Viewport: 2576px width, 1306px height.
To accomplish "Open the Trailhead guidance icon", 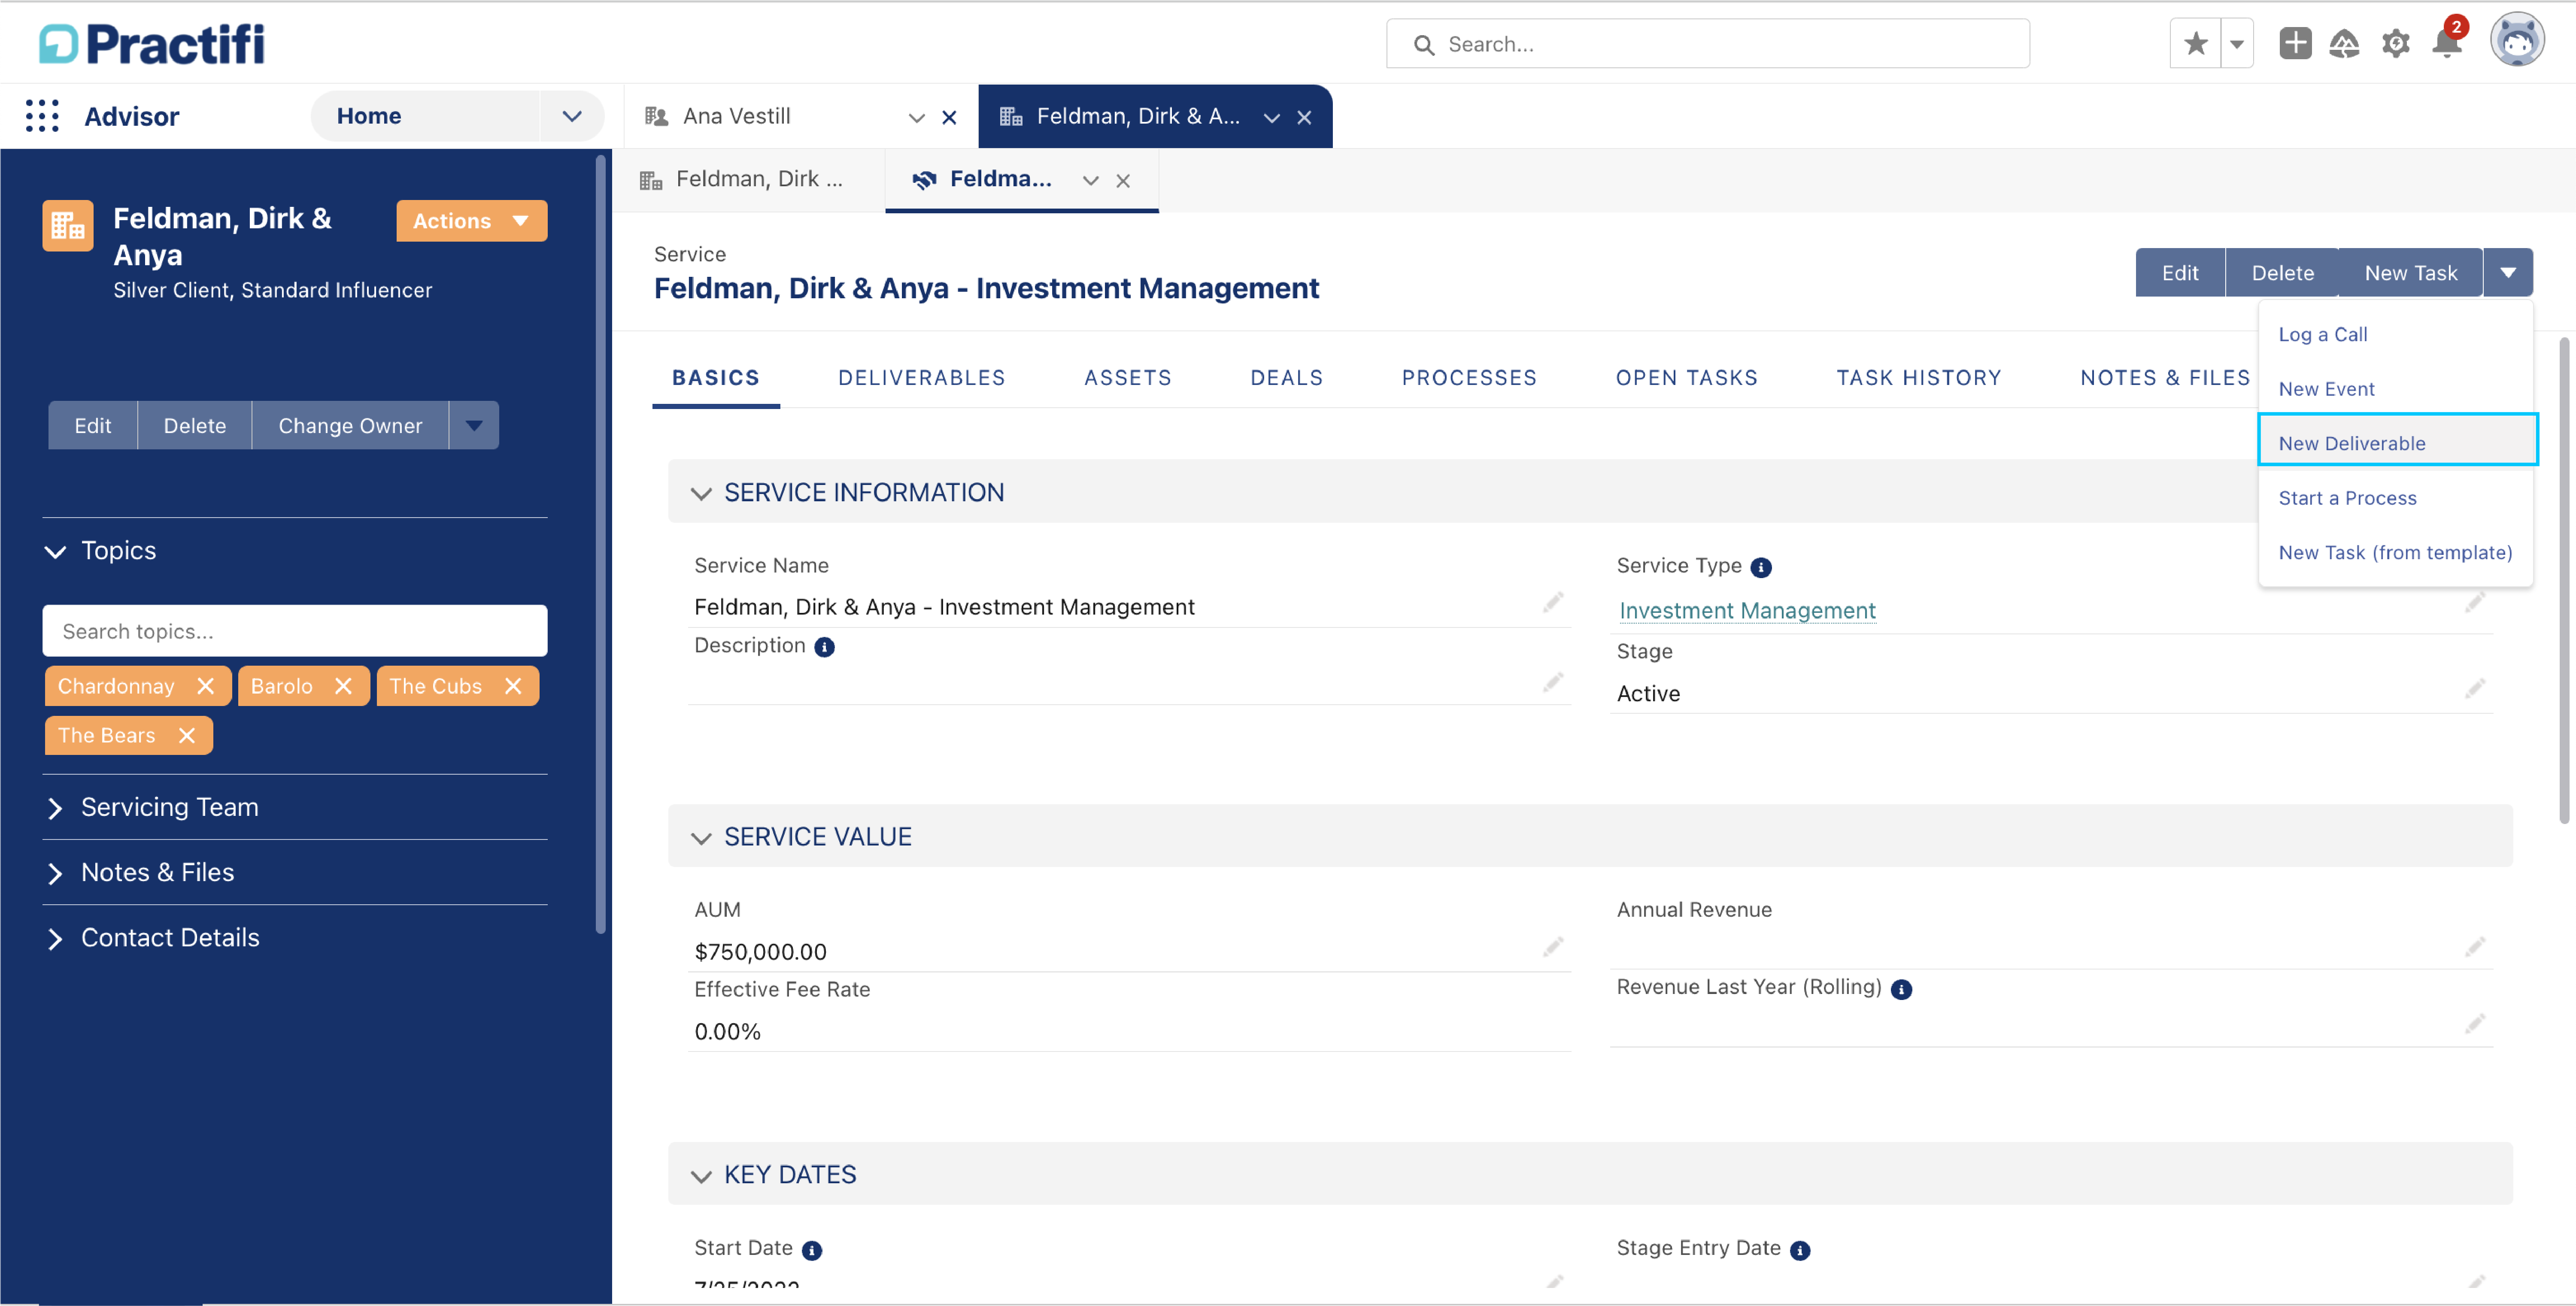I will pos(2344,44).
